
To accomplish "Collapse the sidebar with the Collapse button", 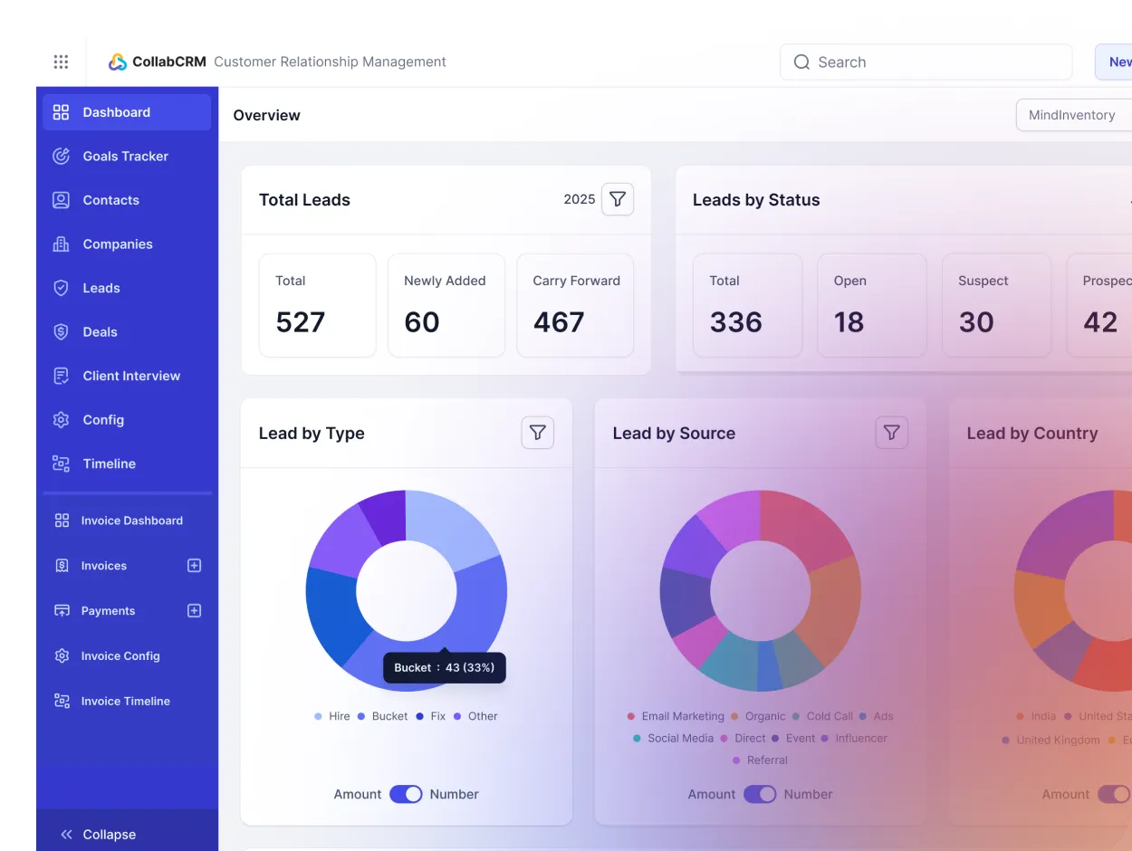I will coord(98,835).
